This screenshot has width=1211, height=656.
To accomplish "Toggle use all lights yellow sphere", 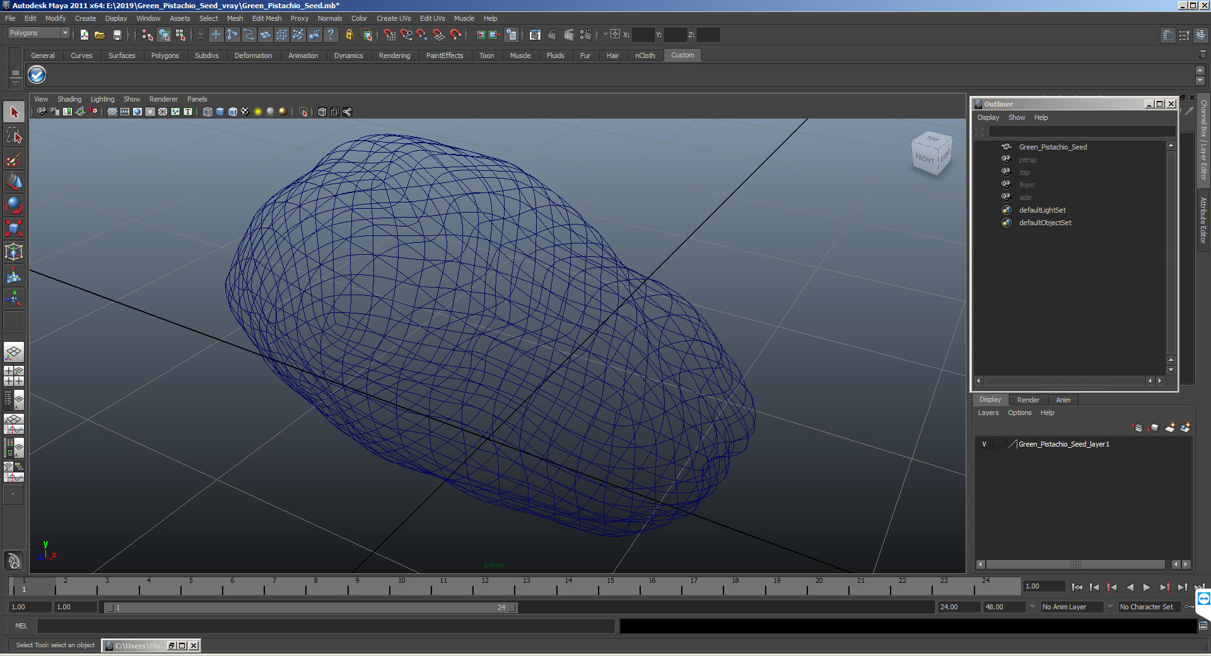I will click(258, 112).
